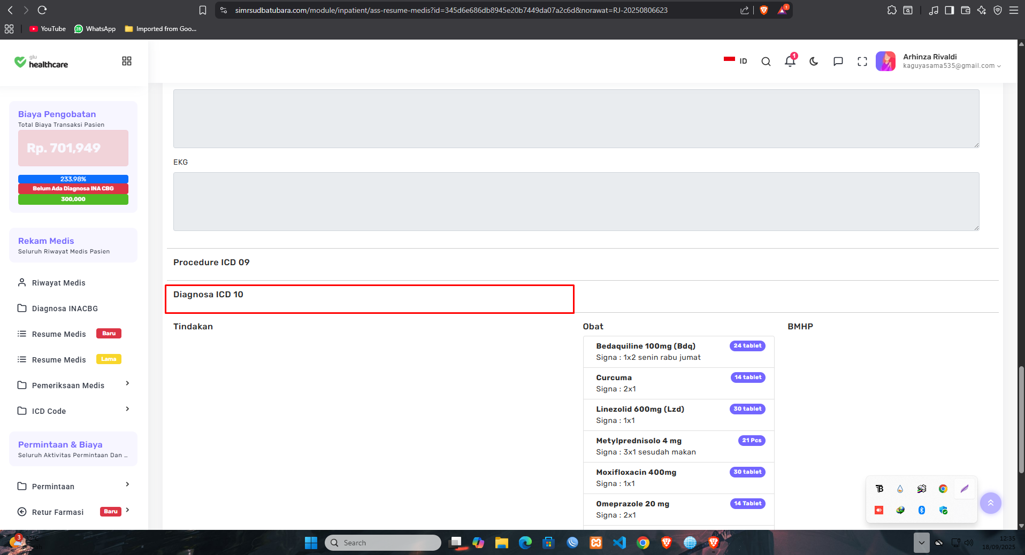Open browser extensions puzzle icon

[892, 10]
